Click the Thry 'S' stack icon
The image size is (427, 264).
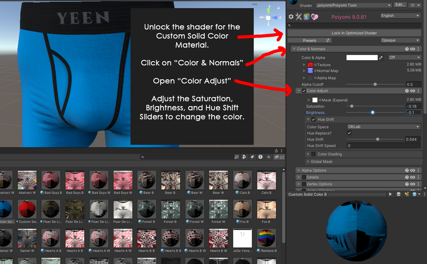[x=306, y=17]
